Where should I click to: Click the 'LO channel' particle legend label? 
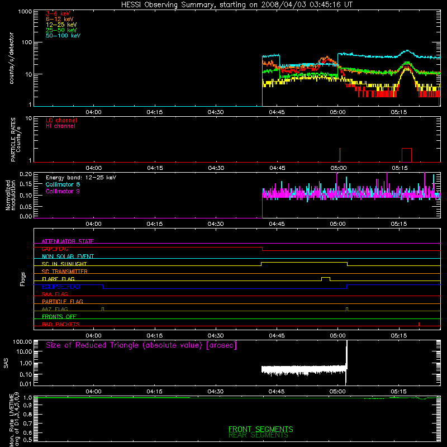[61, 120]
